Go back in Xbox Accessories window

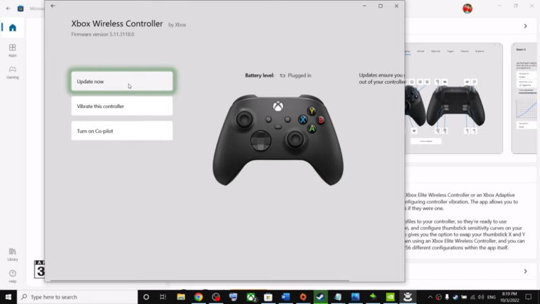point(53,6)
